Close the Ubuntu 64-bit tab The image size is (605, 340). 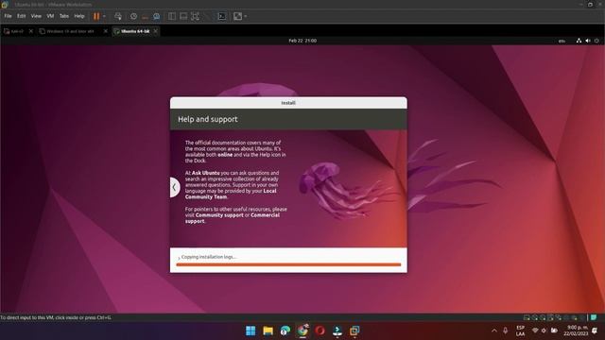pyautogui.click(x=156, y=31)
